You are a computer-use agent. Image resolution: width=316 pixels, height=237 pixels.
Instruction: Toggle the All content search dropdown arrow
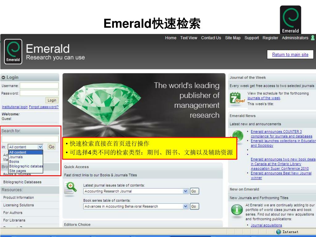pyautogui.click(x=40, y=147)
